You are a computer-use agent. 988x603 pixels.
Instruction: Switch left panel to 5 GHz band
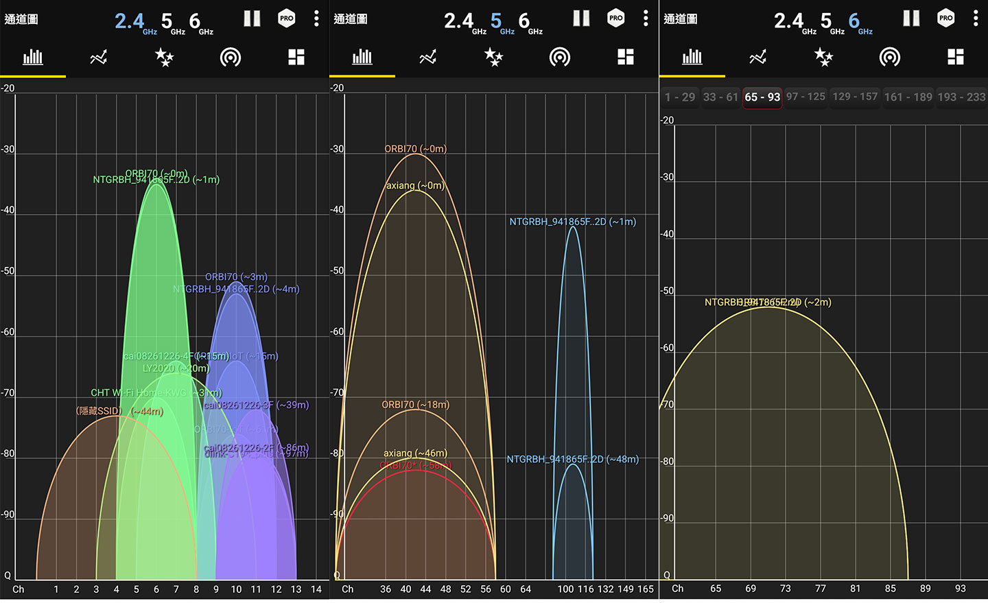point(173,23)
